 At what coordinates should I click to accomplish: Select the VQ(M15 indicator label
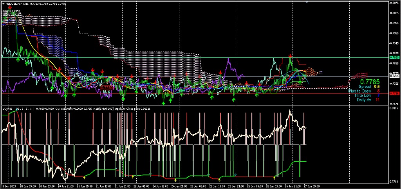pyautogui.click(x=8, y=109)
